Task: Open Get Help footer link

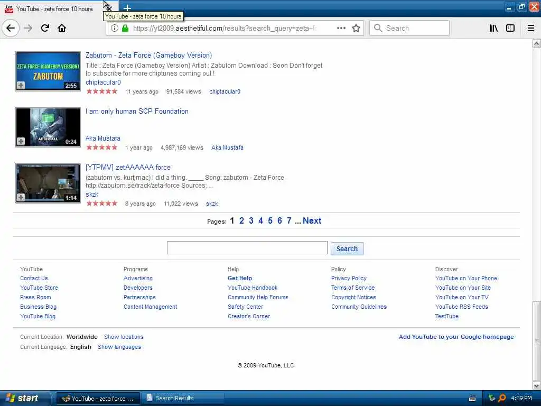Action: point(240,278)
